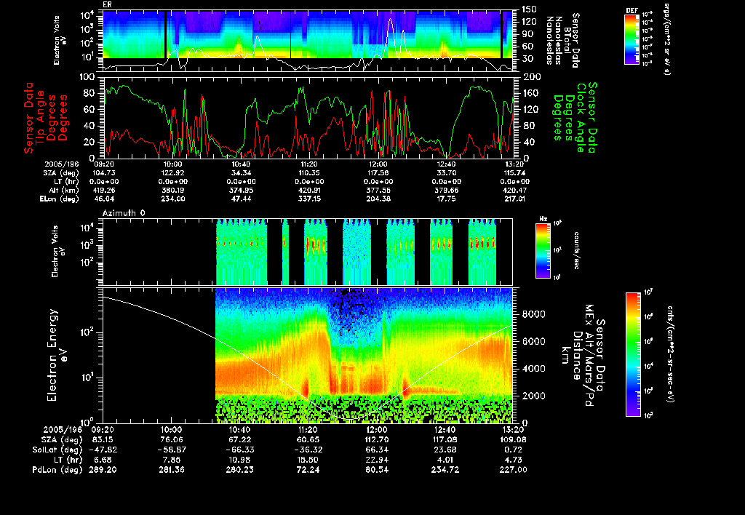Screen dimensions: 745x515
Task: Click the cnts/(cm**2-sr-sec-eV) color bar
Action: pos(633,354)
